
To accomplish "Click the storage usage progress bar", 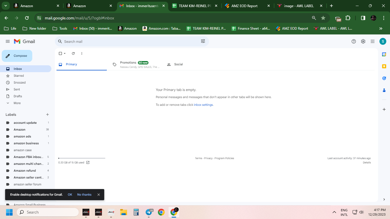I will tap(82, 158).
